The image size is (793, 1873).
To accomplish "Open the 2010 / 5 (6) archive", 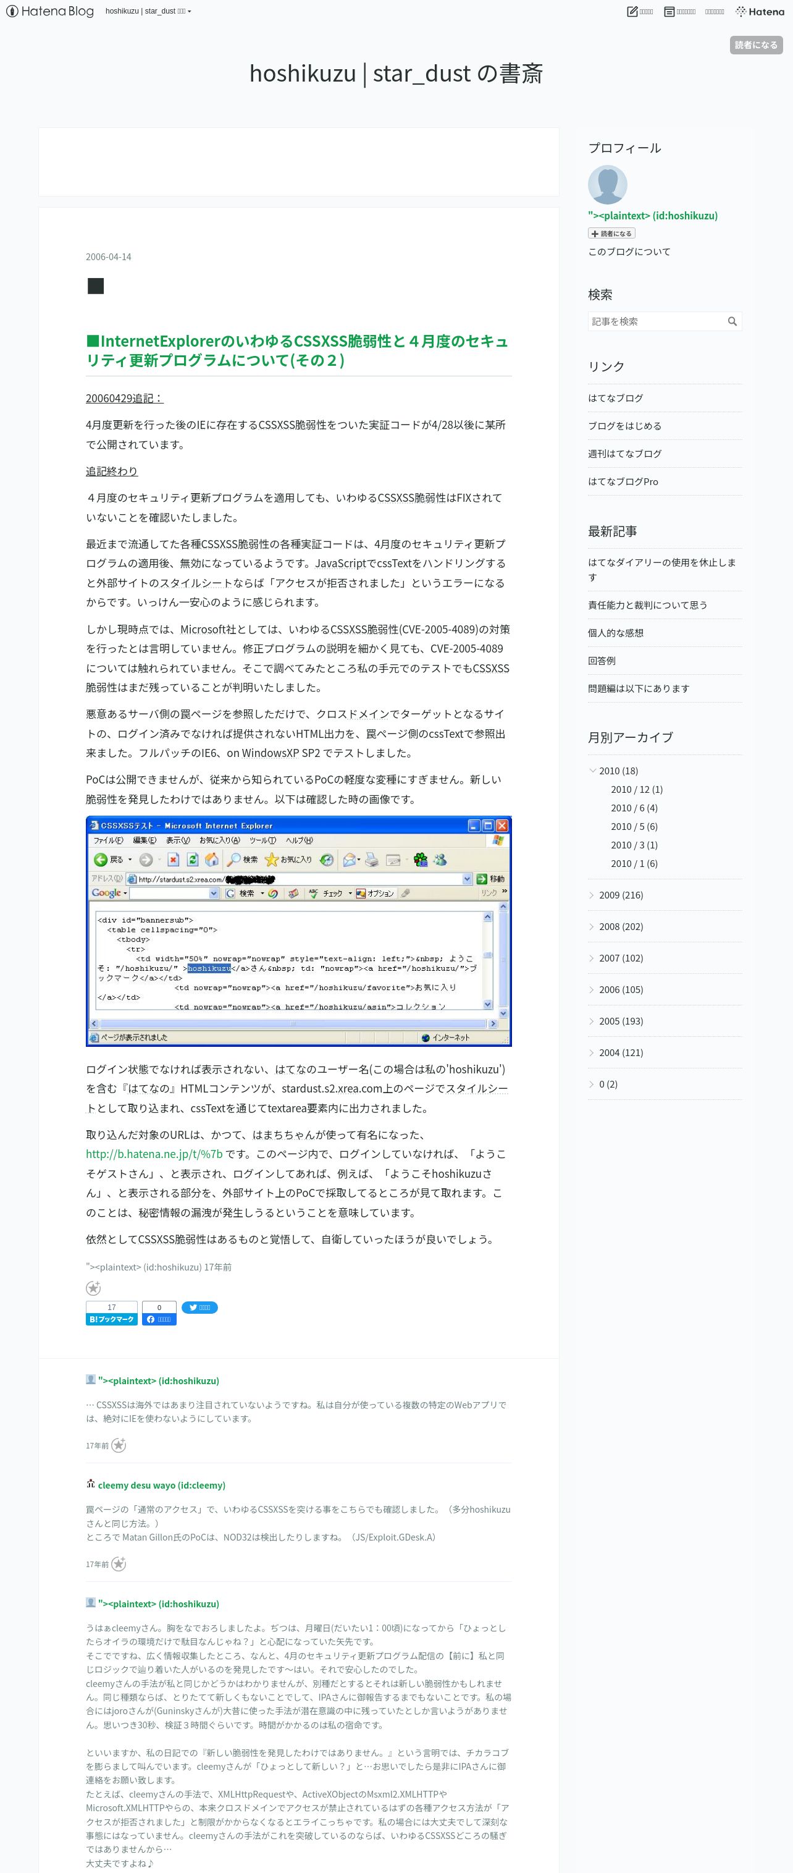I will point(634,827).
